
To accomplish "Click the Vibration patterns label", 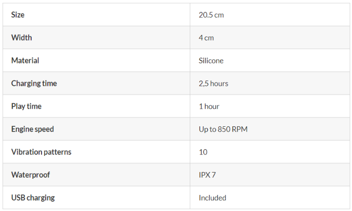I will (x=42, y=152).
